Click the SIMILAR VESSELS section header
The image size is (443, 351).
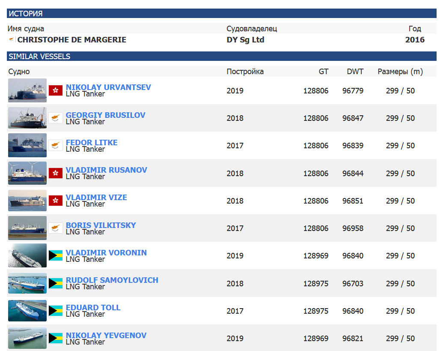(x=222, y=56)
